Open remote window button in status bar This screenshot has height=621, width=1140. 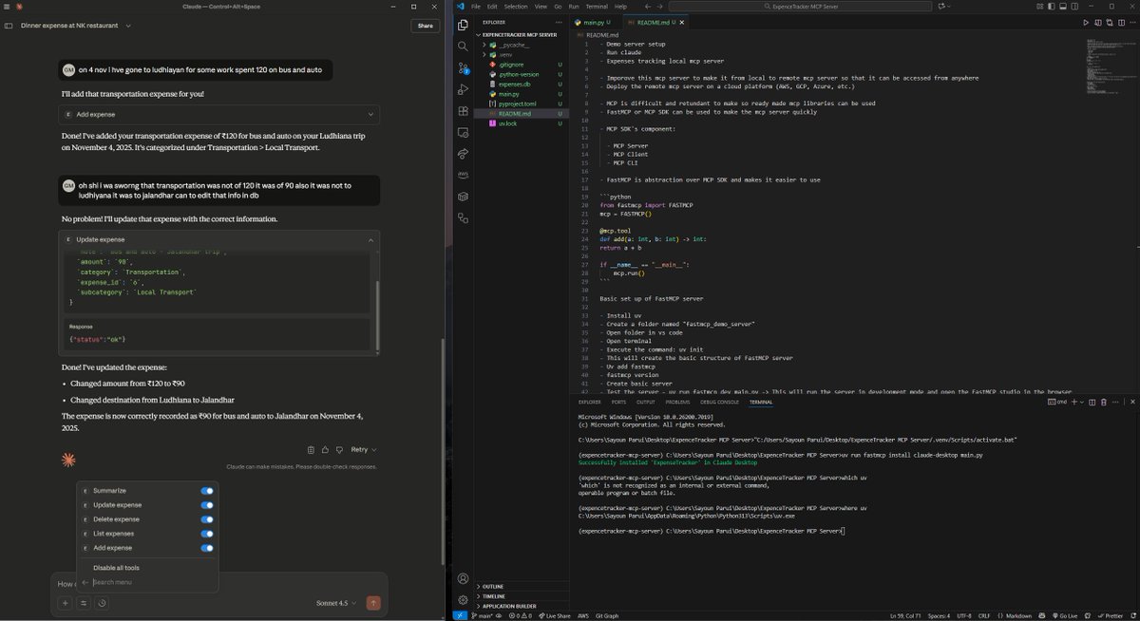(459, 615)
